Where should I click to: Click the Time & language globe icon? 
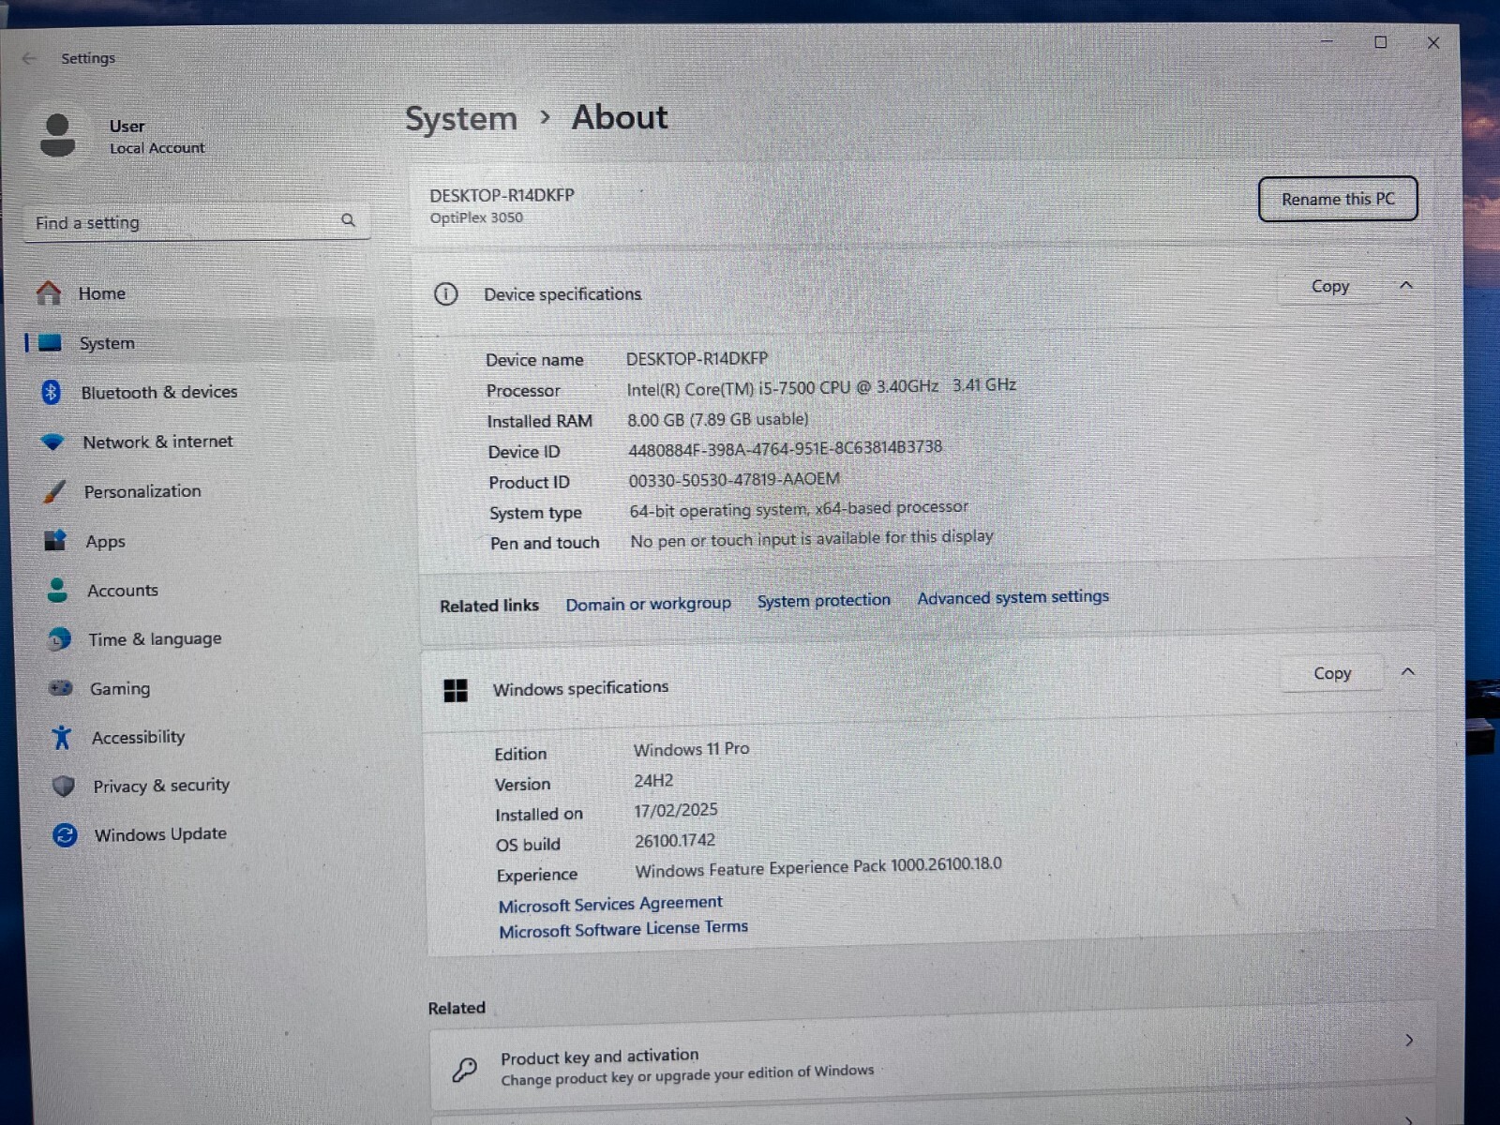point(59,639)
